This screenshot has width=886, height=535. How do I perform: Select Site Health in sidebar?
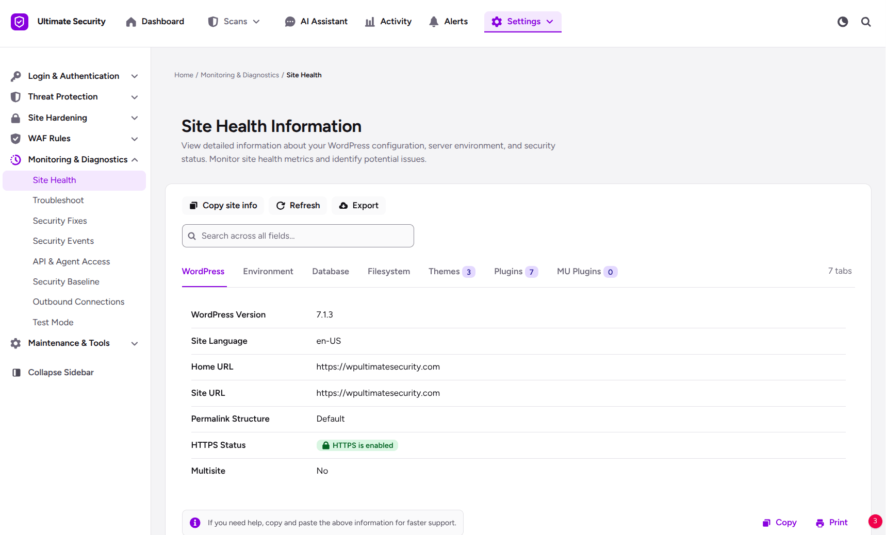pyautogui.click(x=74, y=180)
